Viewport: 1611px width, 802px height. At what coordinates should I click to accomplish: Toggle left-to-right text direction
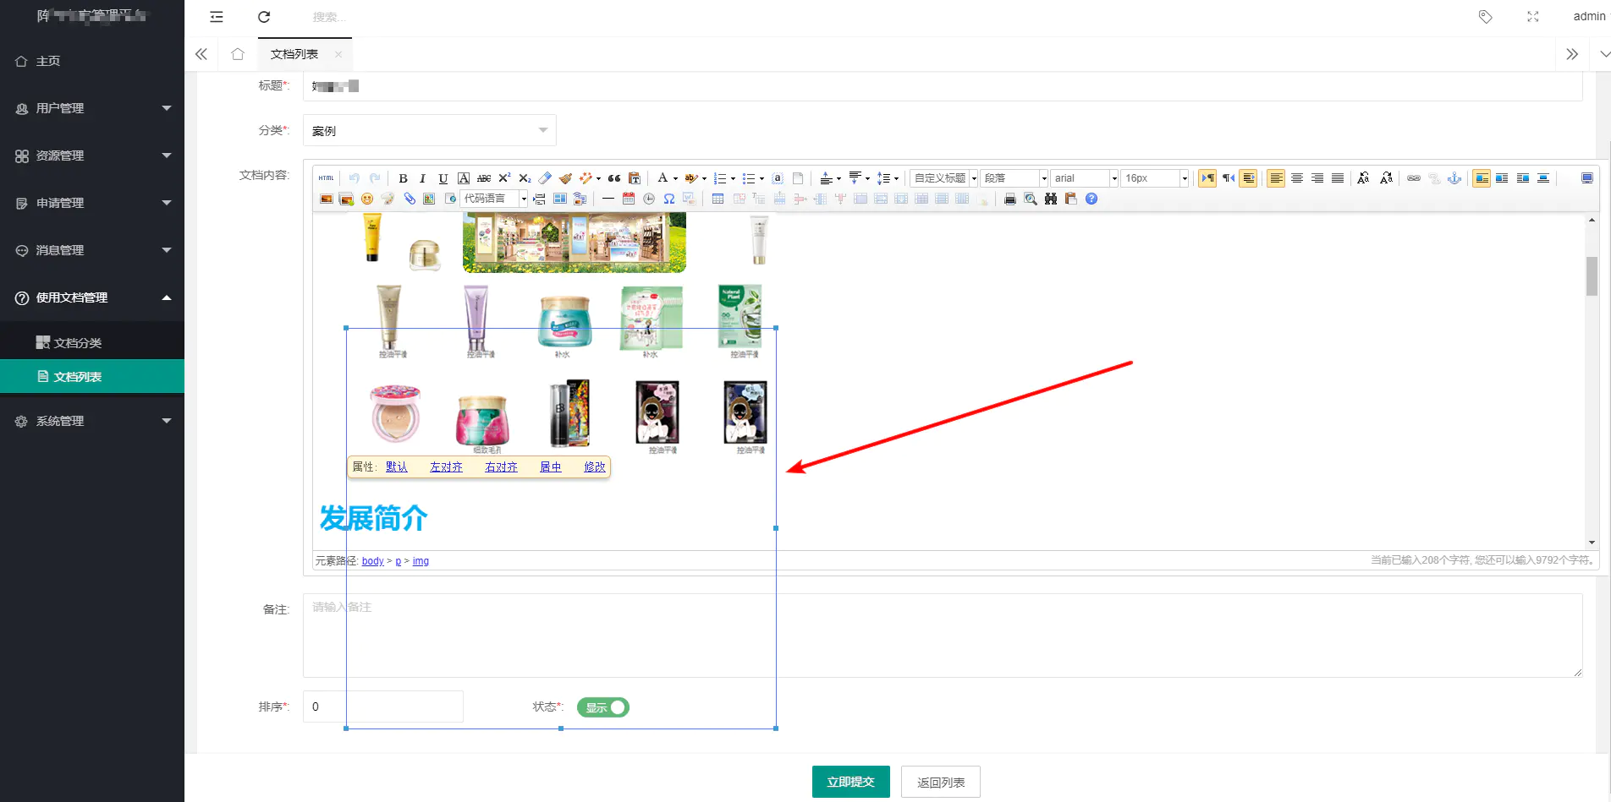(x=1207, y=178)
